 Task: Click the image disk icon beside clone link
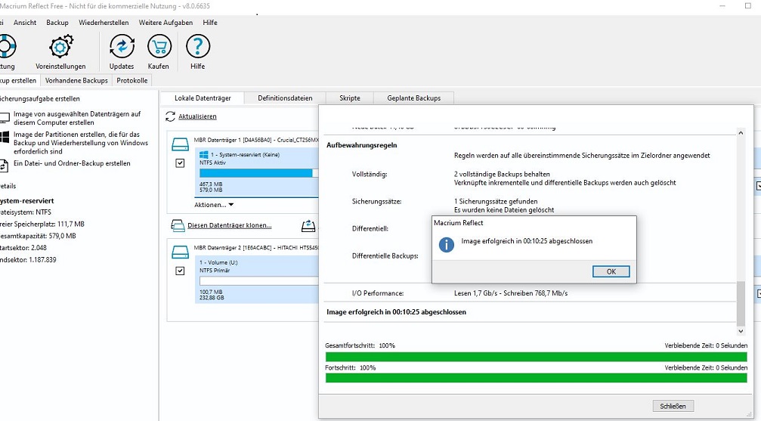pos(308,225)
